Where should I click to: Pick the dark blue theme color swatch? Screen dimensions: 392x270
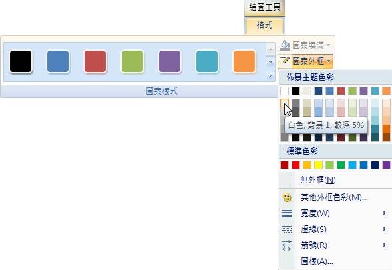(x=319, y=91)
